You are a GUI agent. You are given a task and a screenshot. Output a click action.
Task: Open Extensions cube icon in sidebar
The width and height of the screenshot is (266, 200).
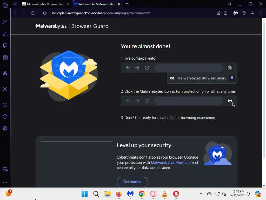click(x=5, y=116)
